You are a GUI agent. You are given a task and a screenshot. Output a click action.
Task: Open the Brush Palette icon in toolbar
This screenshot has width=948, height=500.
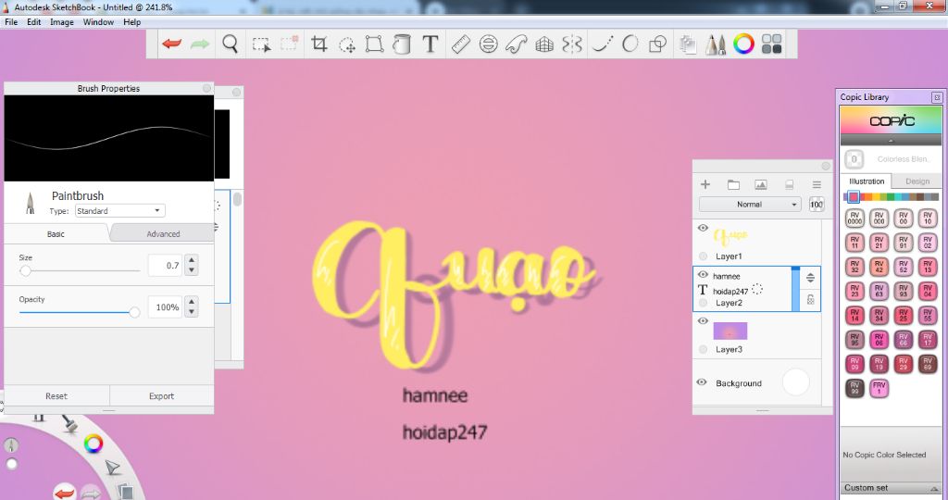point(716,44)
